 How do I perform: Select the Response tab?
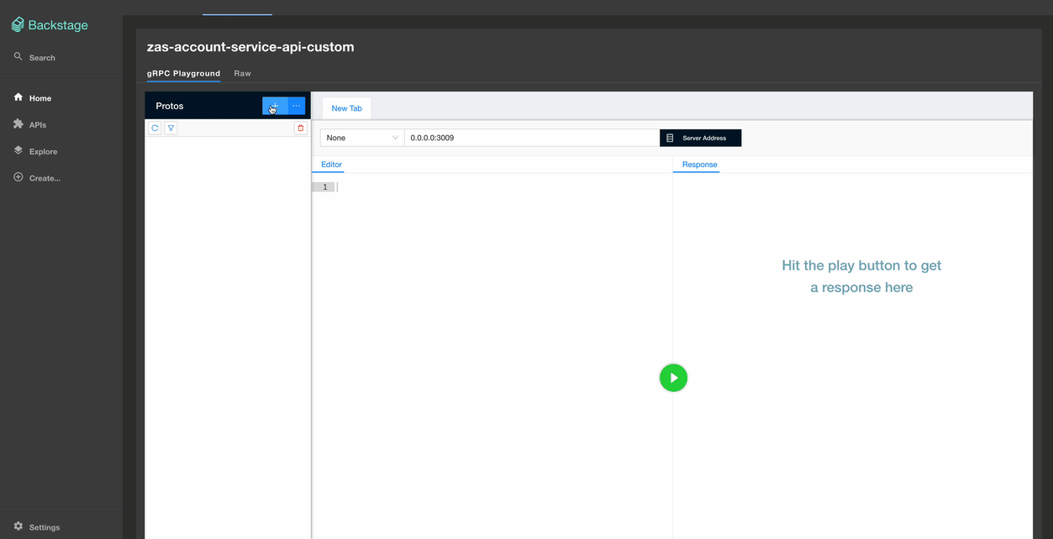(x=699, y=165)
